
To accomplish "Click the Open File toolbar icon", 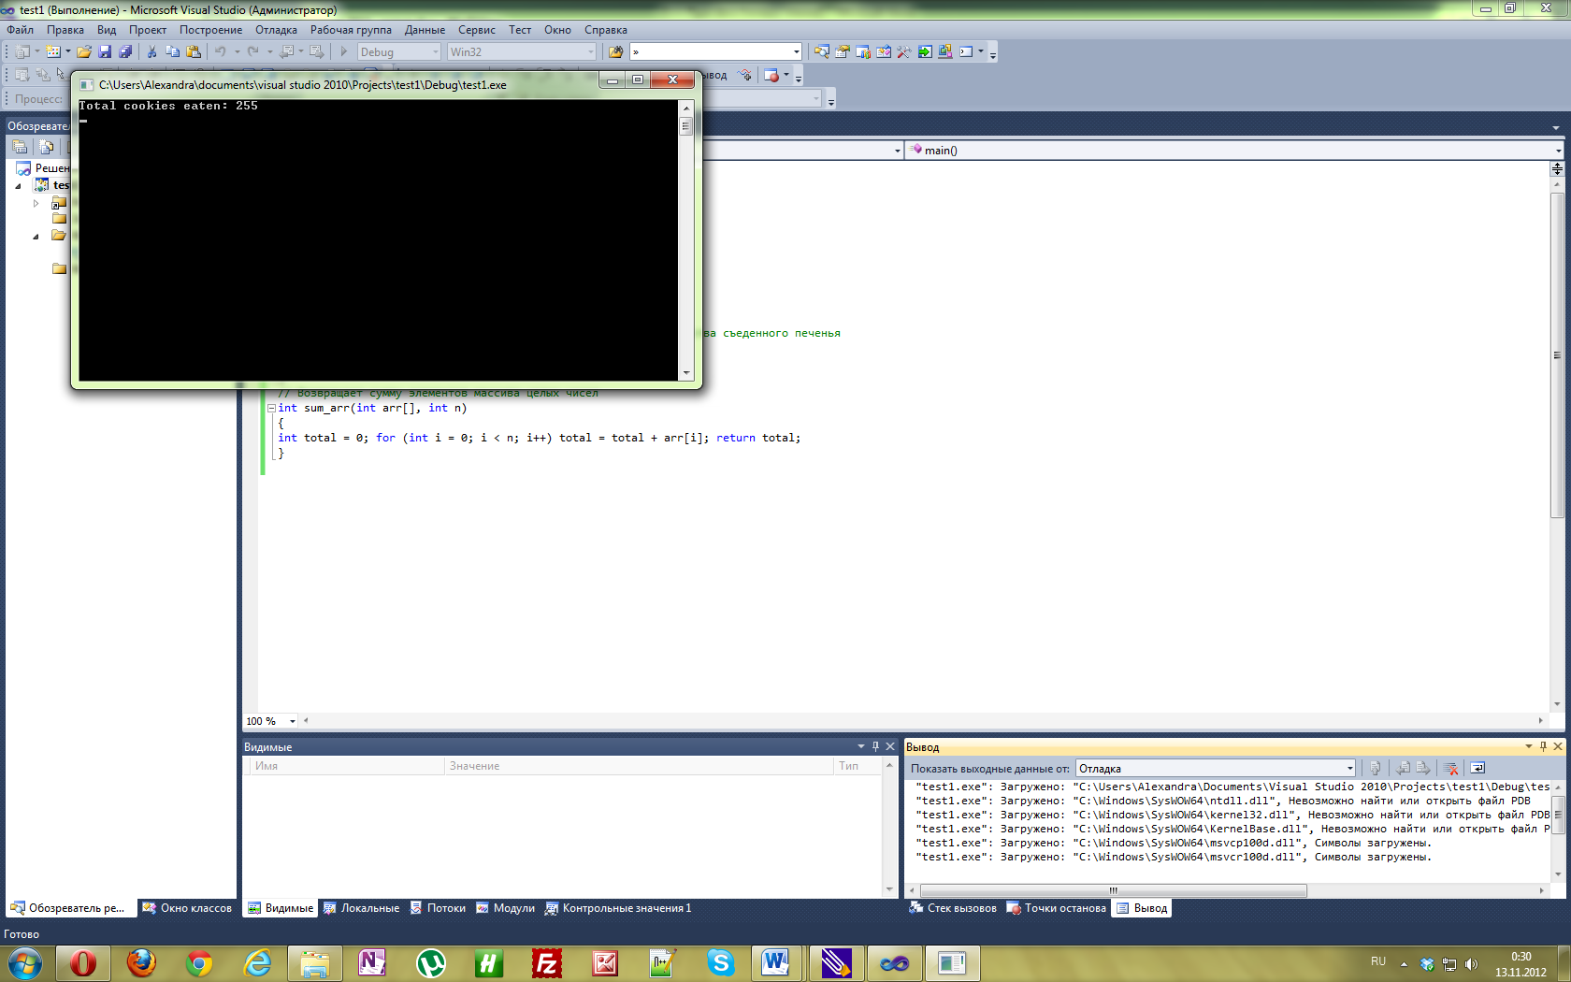I will pos(84,52).
